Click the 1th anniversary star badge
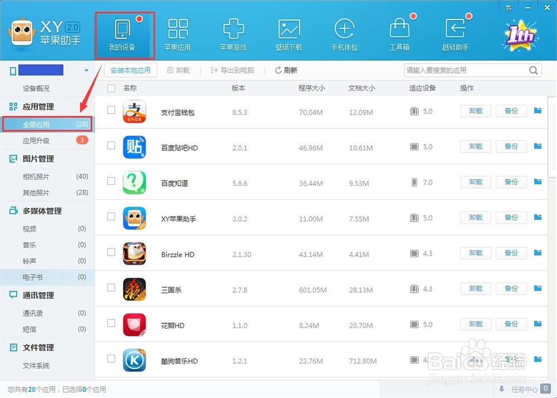Image resolution: width=557 pixels, height=398 pixels. 520,35
